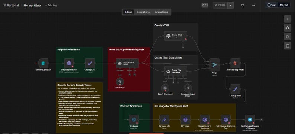
Task: Expand the Publish dropdown arrow
Action: [x=230, y=5]
